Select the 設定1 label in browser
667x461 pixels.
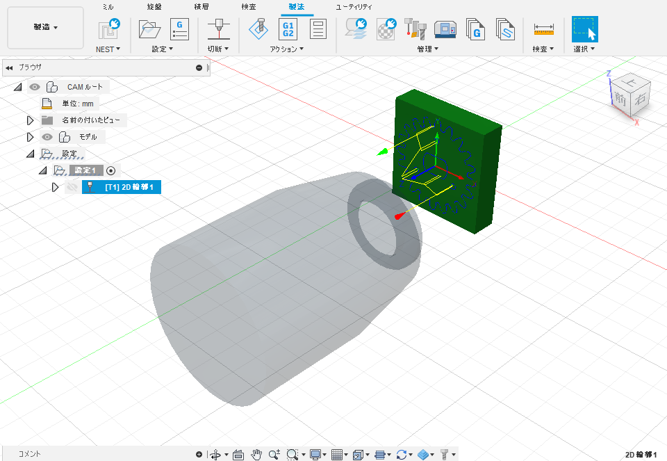pyautogui.click(x=86, y=170)
